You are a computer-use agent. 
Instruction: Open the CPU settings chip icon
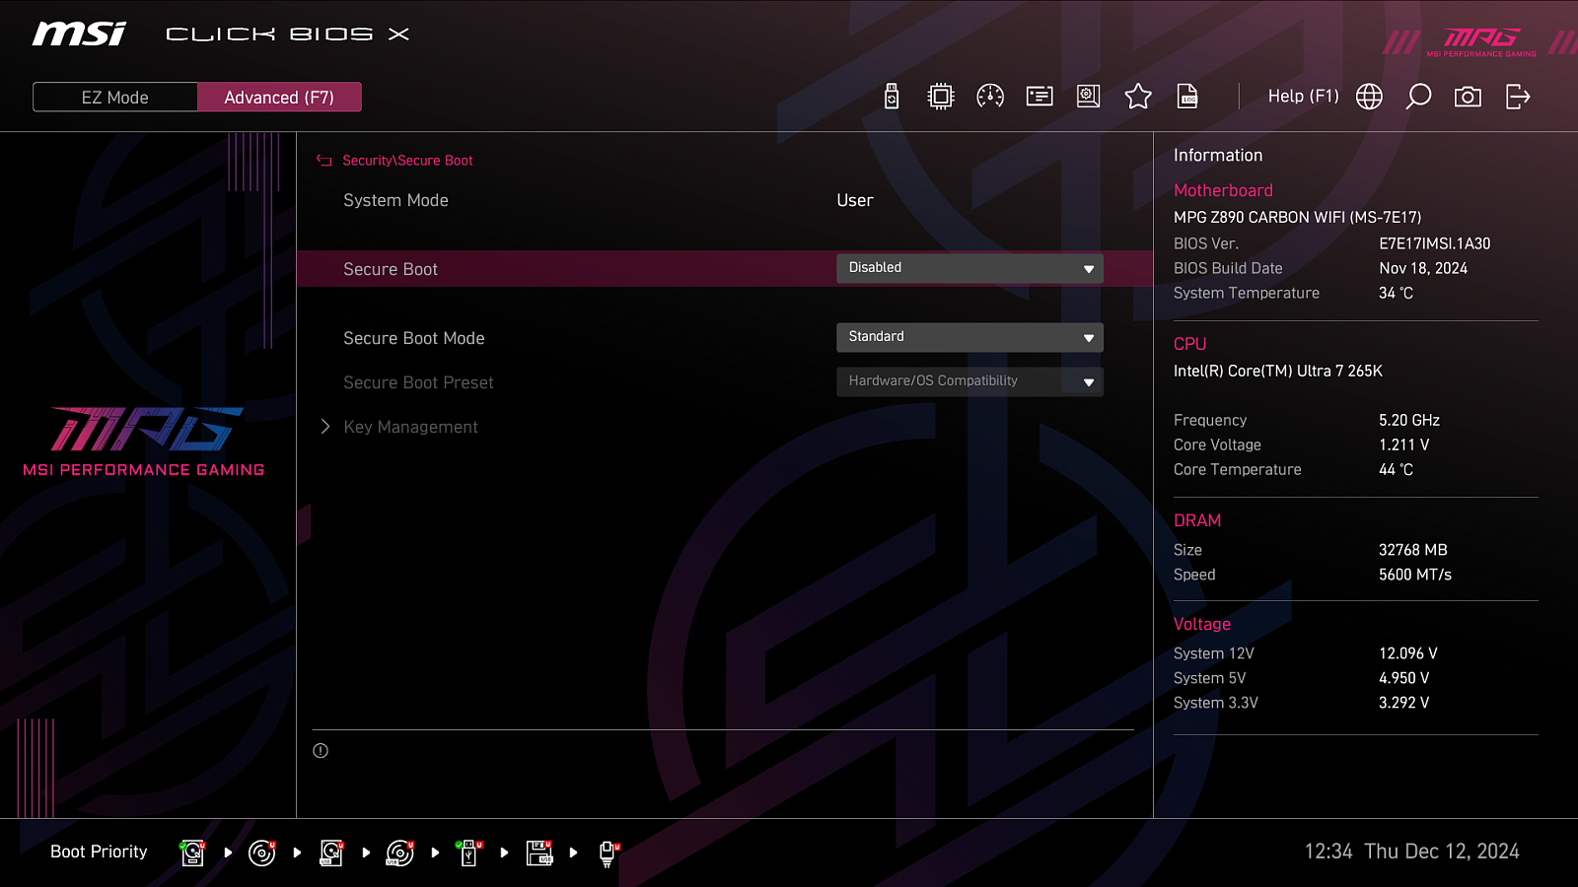pyautogui.click(x=941, y=97)
